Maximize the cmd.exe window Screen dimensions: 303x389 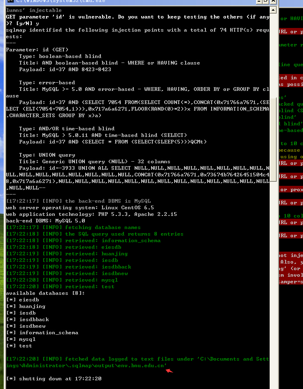point(266,1)
